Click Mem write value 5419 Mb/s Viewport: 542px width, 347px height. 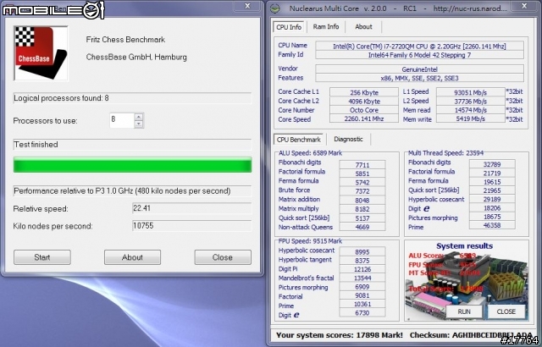tap(471, 118)
